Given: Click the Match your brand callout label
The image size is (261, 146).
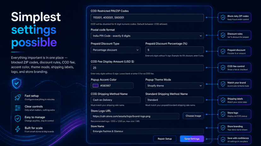Looking at the screenshot, I should click(236, 83).
